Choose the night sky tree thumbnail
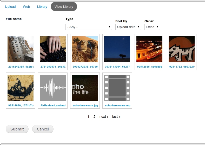Viewport: 205px width, 145px height. point(117,49)
